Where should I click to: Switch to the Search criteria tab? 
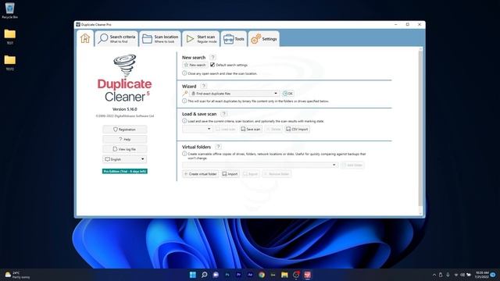point(116,39)
